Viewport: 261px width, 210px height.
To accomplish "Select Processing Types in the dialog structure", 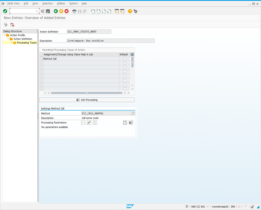I will (27, 43).
